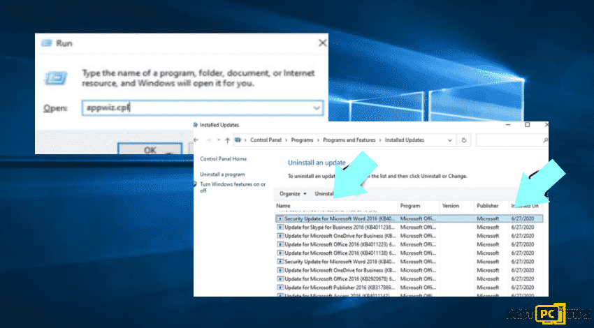Click Microsoft publisher cell in Publisher 2016 row
Image resolution: width=594 pixels, height=328 pixels.
pyautogui.click(x=488, y=288)
